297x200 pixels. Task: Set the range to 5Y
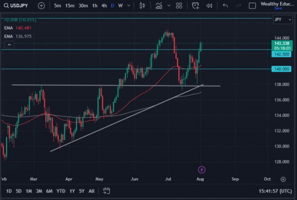(x=82, y=191)
